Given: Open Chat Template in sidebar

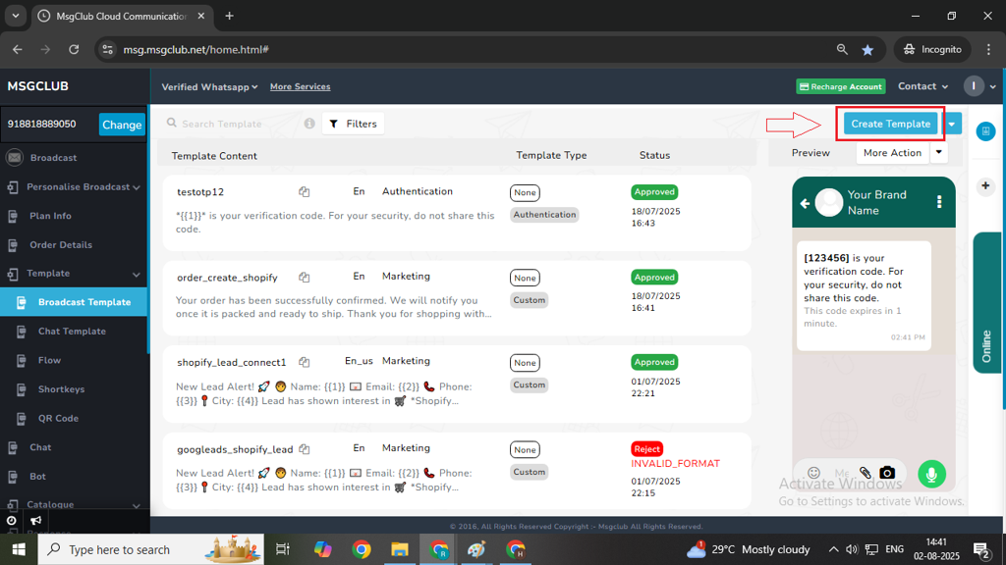Looking at the screenshot, I should (x=72, y=332).
